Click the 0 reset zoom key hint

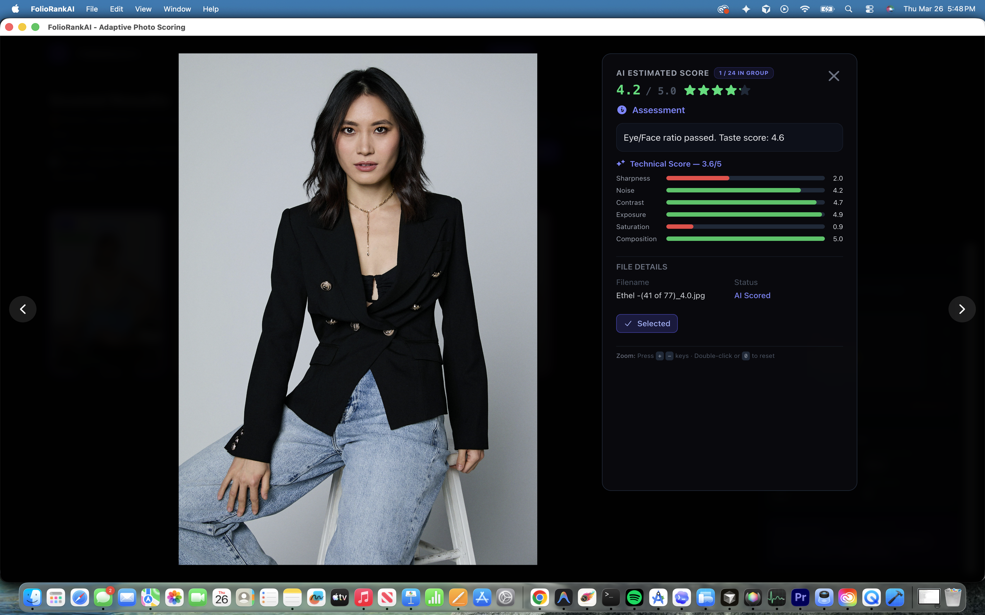746,356
